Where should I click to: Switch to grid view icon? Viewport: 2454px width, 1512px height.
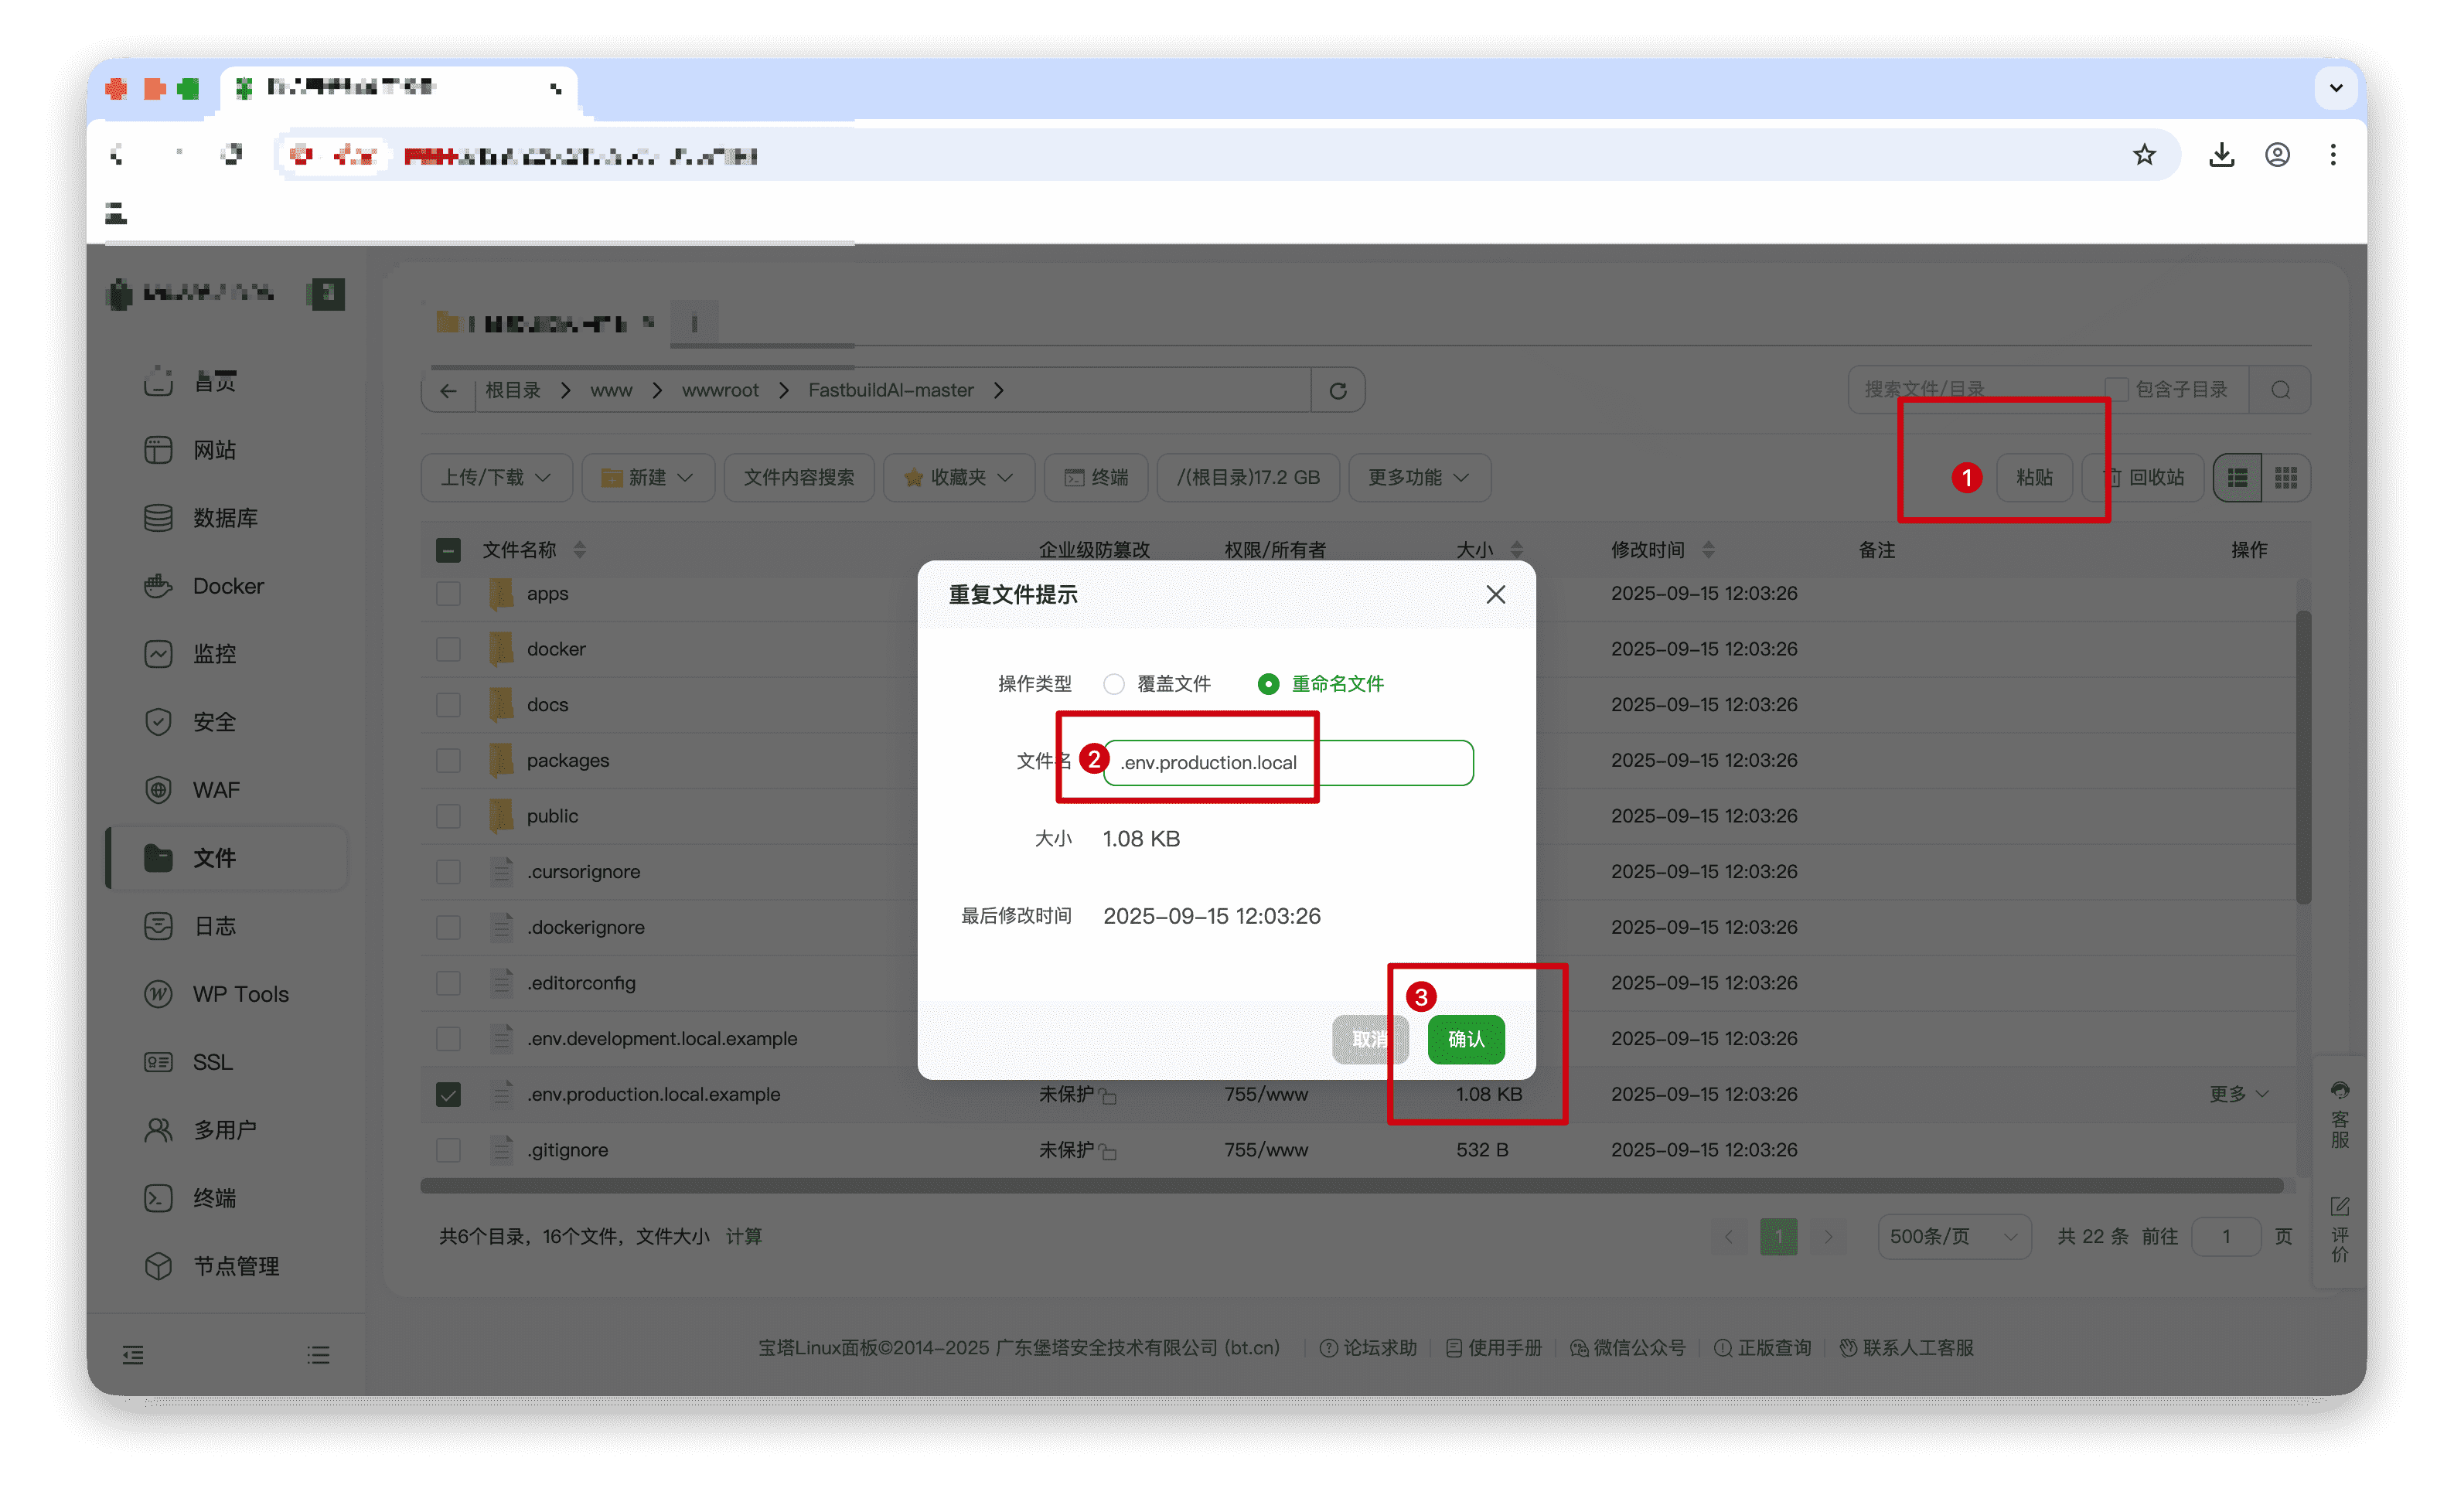coord(2286,477)
